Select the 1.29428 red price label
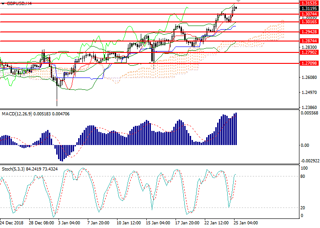The width and height of the screenshot is (320, 228). [309, 32]
